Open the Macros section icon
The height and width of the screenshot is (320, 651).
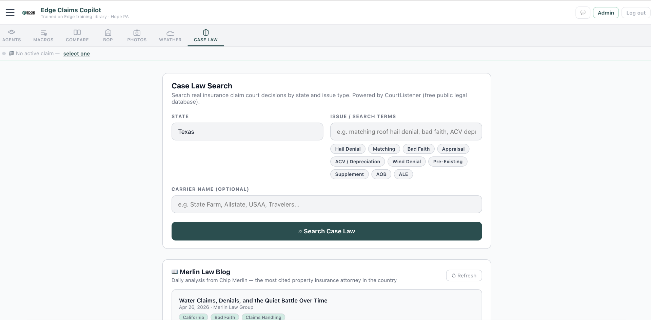[x=43, y=33]
